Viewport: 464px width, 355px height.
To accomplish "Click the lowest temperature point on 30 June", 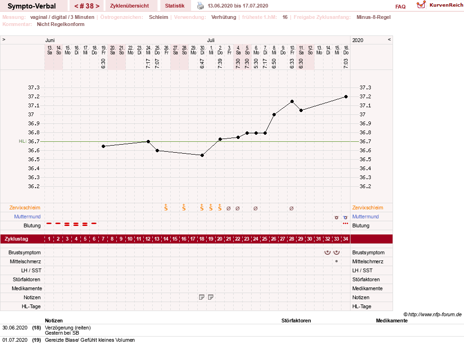I will 202,156.
